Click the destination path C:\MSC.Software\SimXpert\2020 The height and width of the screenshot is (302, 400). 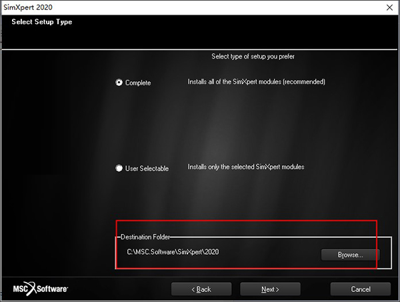tap(173, 252)
